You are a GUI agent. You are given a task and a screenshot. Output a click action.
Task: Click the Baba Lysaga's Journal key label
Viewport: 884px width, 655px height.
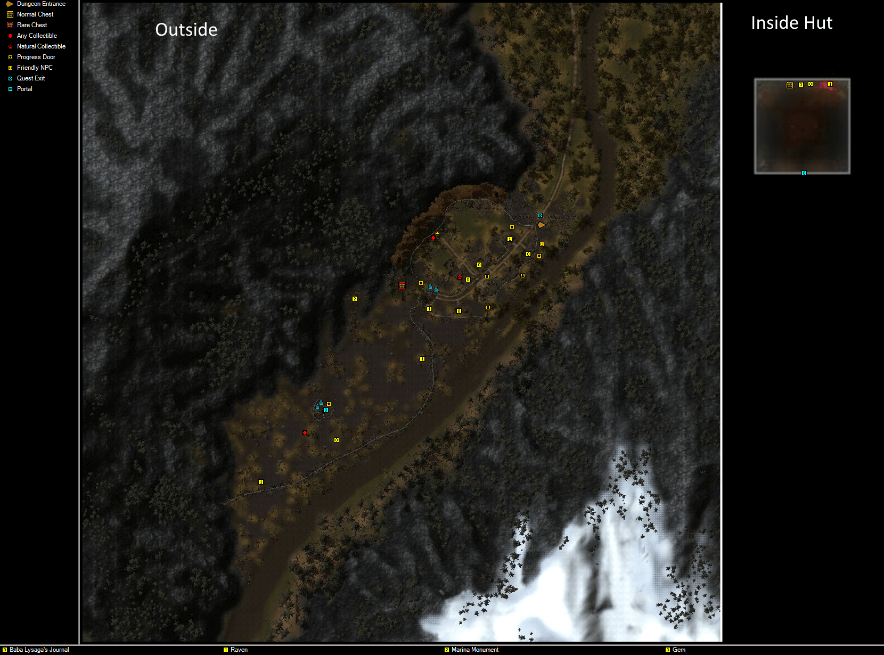(x=39, y=650)
